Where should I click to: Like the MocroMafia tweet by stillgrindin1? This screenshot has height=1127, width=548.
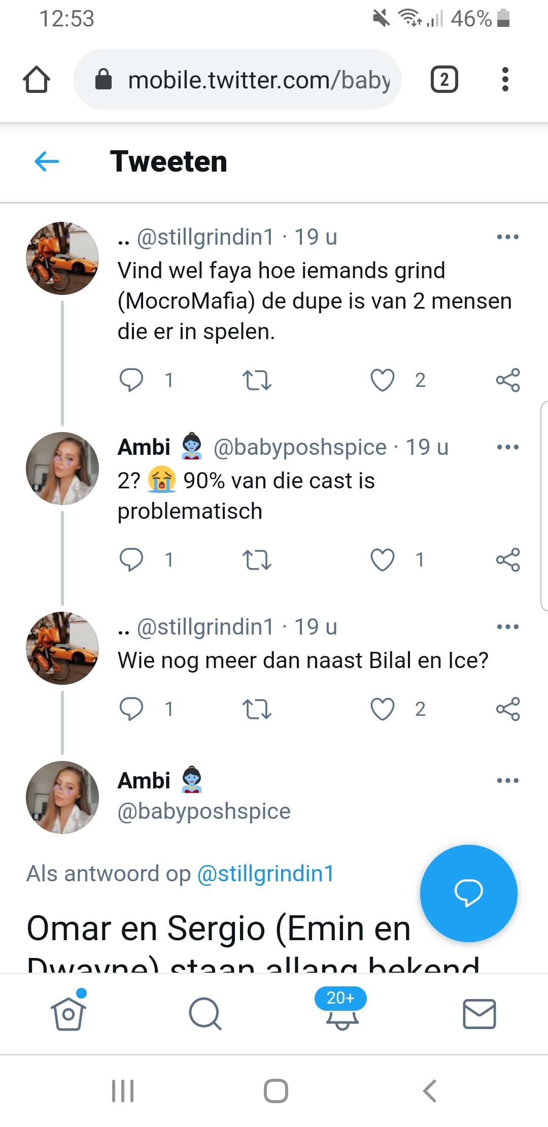click(x=383, y=380)
